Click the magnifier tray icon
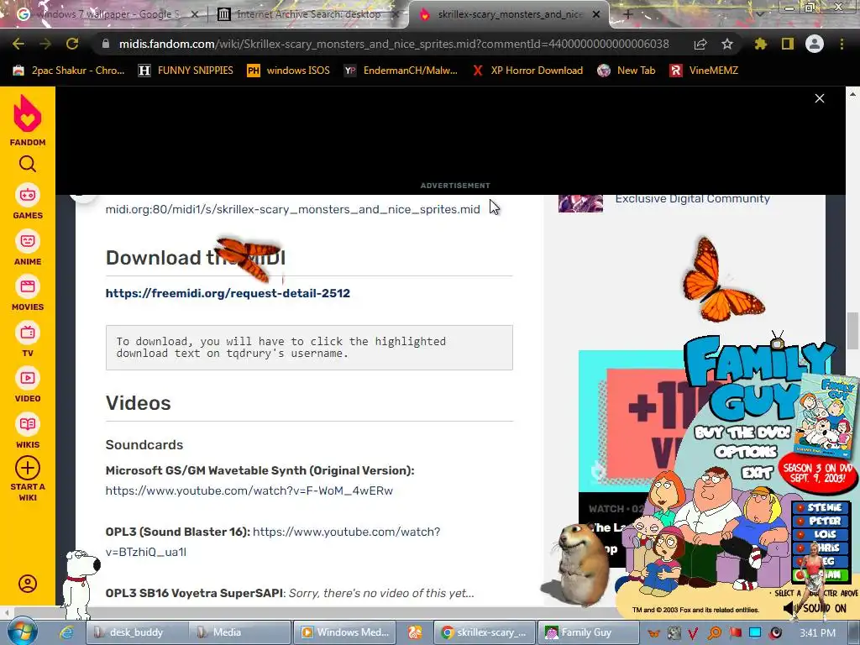This screenshot has height=645, width=860. click(x=715, y=633)
